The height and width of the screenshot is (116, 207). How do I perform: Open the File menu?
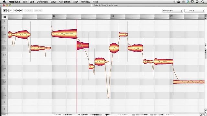(x=25, y=2)
